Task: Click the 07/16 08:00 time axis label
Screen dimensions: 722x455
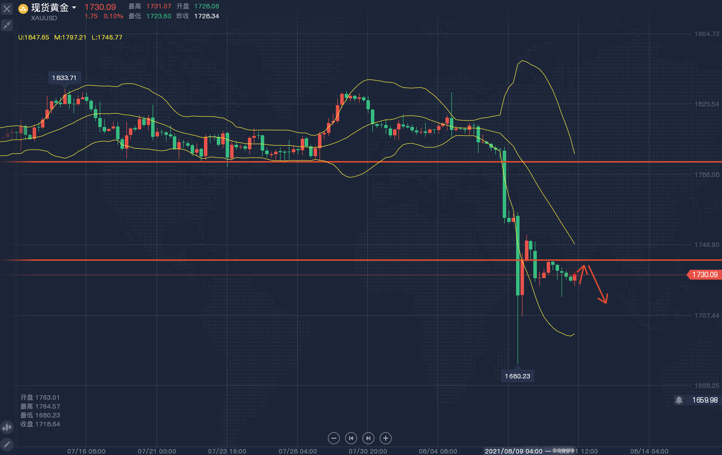Action: click(86, 451)
